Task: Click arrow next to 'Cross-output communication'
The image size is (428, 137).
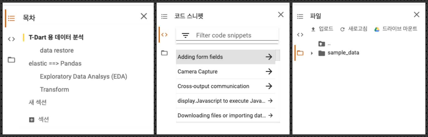Action: (269, 86)
